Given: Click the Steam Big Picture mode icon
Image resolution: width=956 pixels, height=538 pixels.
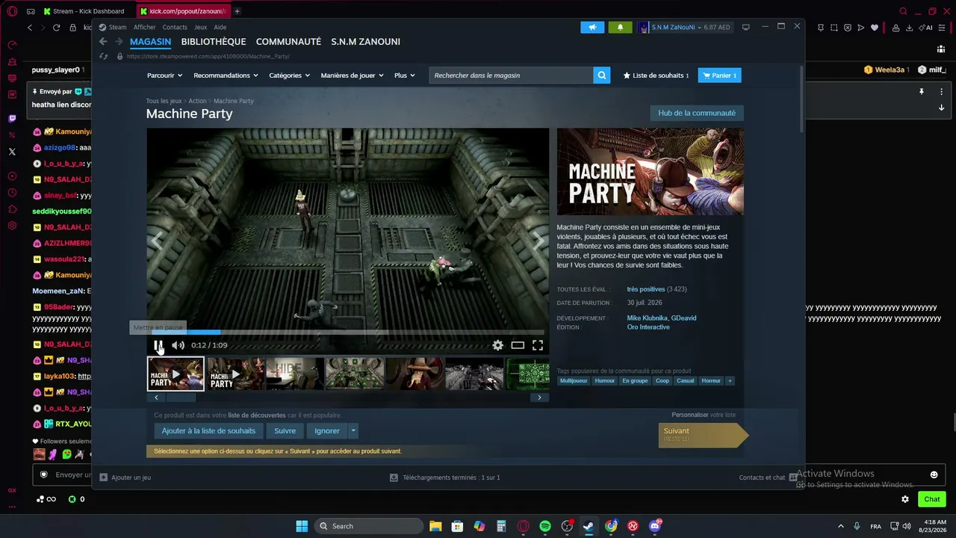Looking at the screenshot, I should click(745, 28).
